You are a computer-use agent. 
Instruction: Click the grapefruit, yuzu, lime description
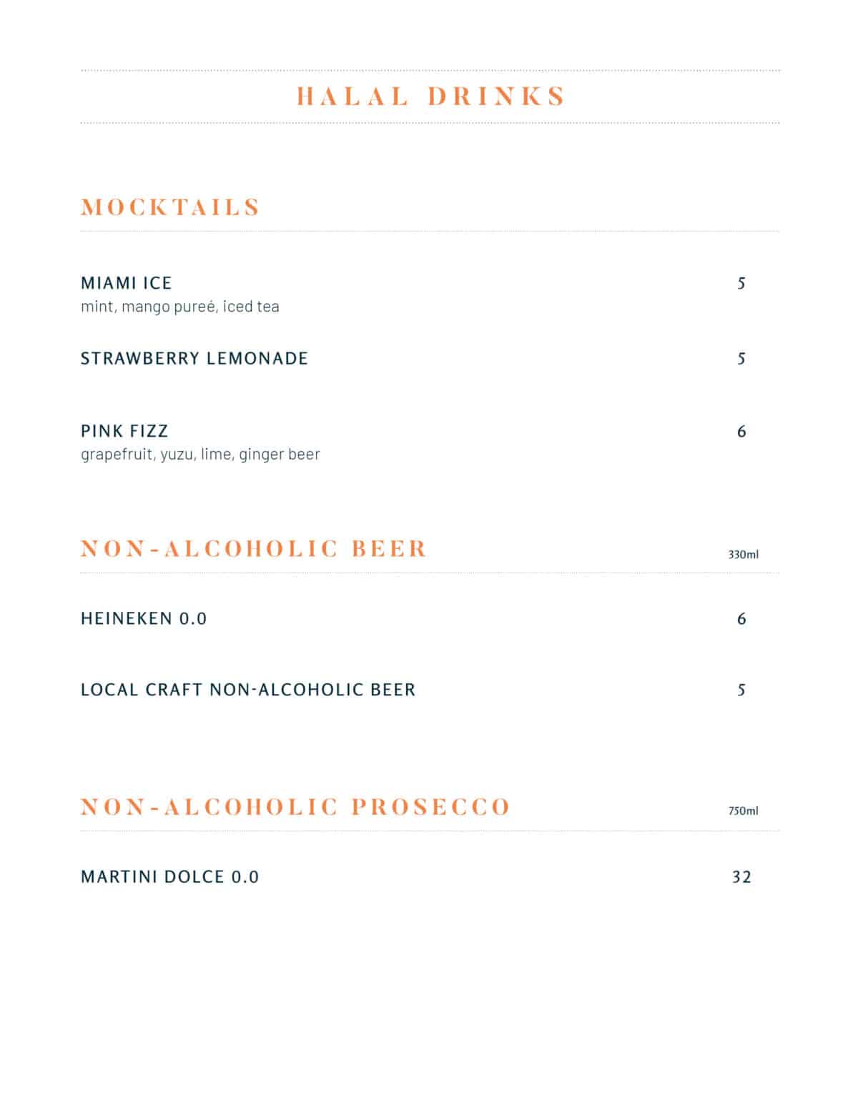coord(200,455)
